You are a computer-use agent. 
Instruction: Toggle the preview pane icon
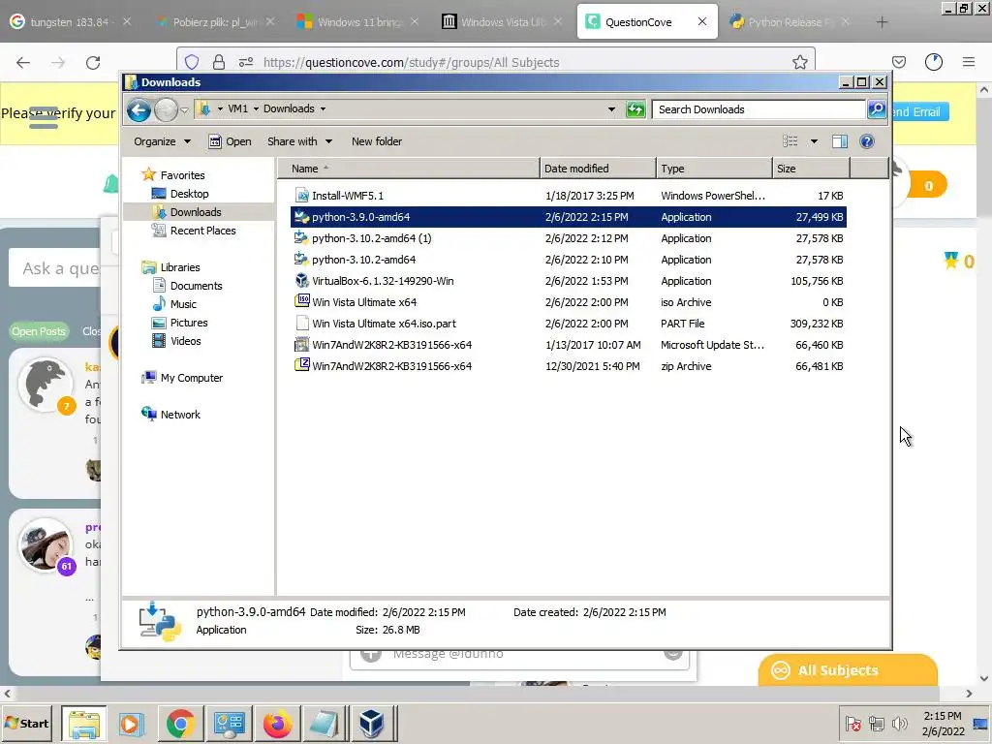(x=840, y=141)
